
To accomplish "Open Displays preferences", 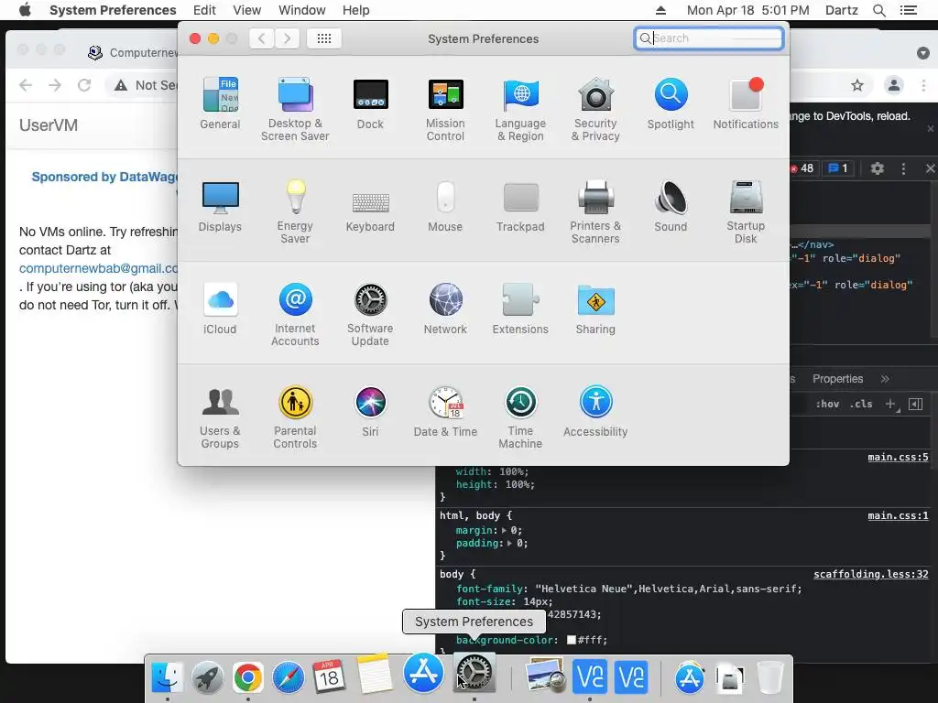I will click(x=220, y=206).
